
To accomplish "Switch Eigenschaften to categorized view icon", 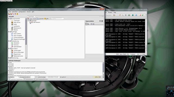I will coord(86,24).
